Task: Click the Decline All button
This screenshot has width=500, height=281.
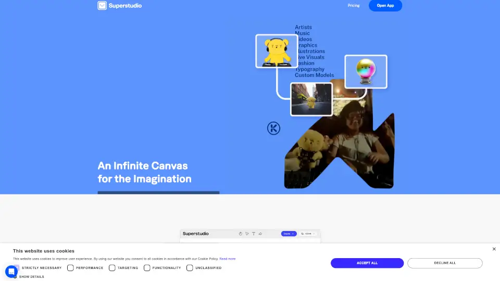Action: pyautogui.click(x=445, y=263)
